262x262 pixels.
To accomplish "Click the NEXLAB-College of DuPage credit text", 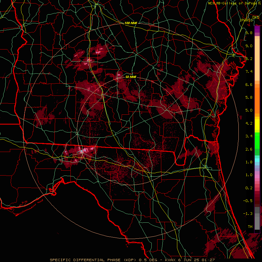I will click(232, 3).
